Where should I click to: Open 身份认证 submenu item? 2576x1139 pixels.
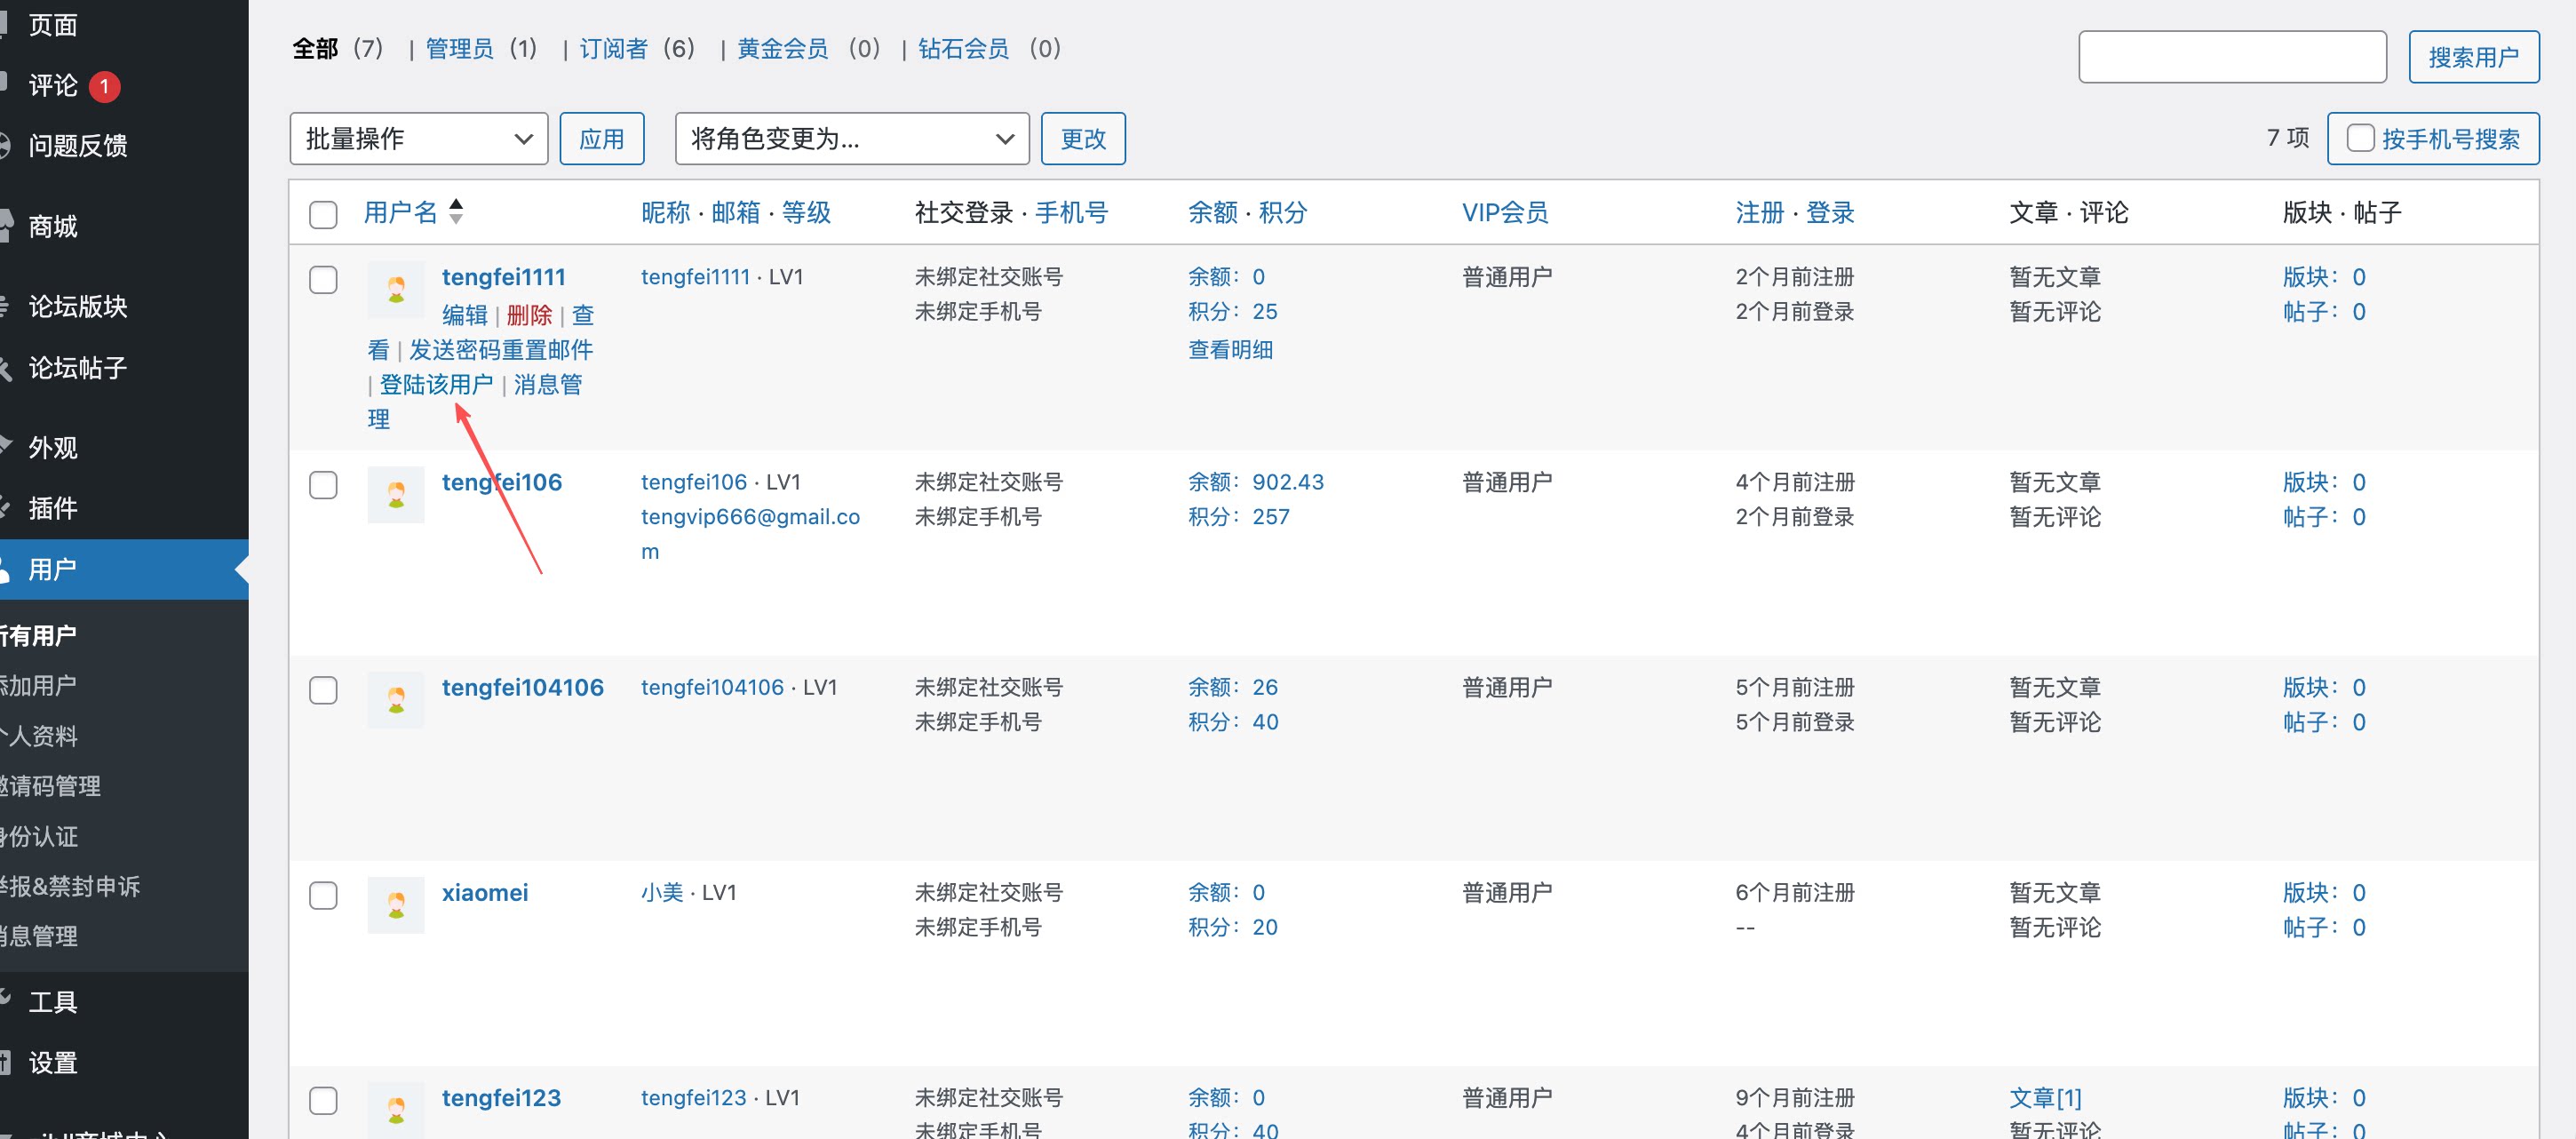pos(40,836)
